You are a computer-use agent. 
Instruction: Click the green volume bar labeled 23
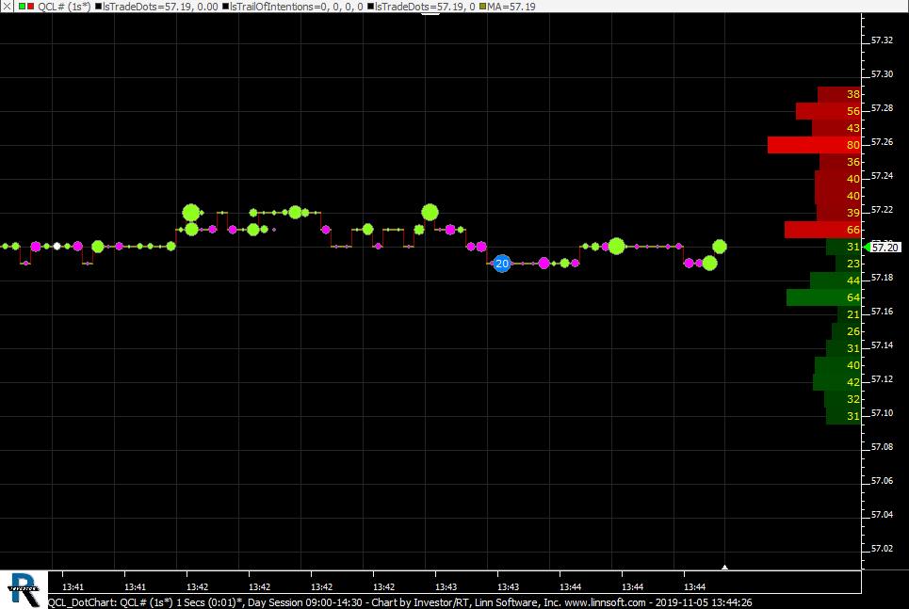[848, 264]
